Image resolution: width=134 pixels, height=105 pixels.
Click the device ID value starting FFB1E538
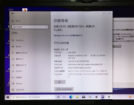(85, 65)
